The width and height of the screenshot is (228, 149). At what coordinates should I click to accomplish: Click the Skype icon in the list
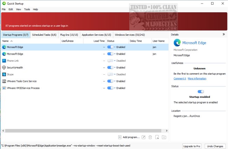4,74
